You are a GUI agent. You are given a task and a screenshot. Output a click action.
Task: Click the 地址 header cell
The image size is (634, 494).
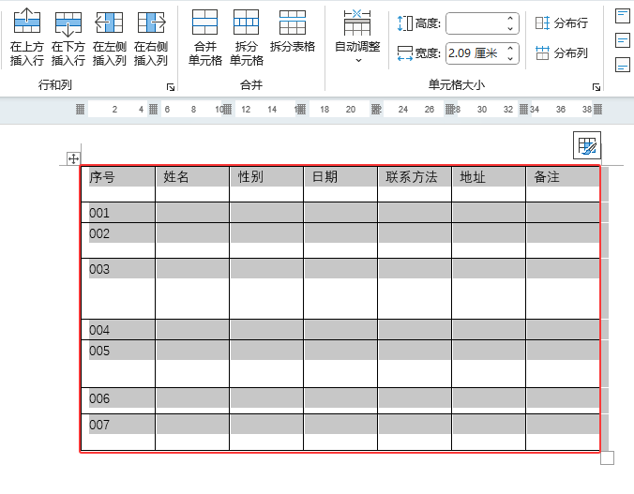click(x=489, y=184)
